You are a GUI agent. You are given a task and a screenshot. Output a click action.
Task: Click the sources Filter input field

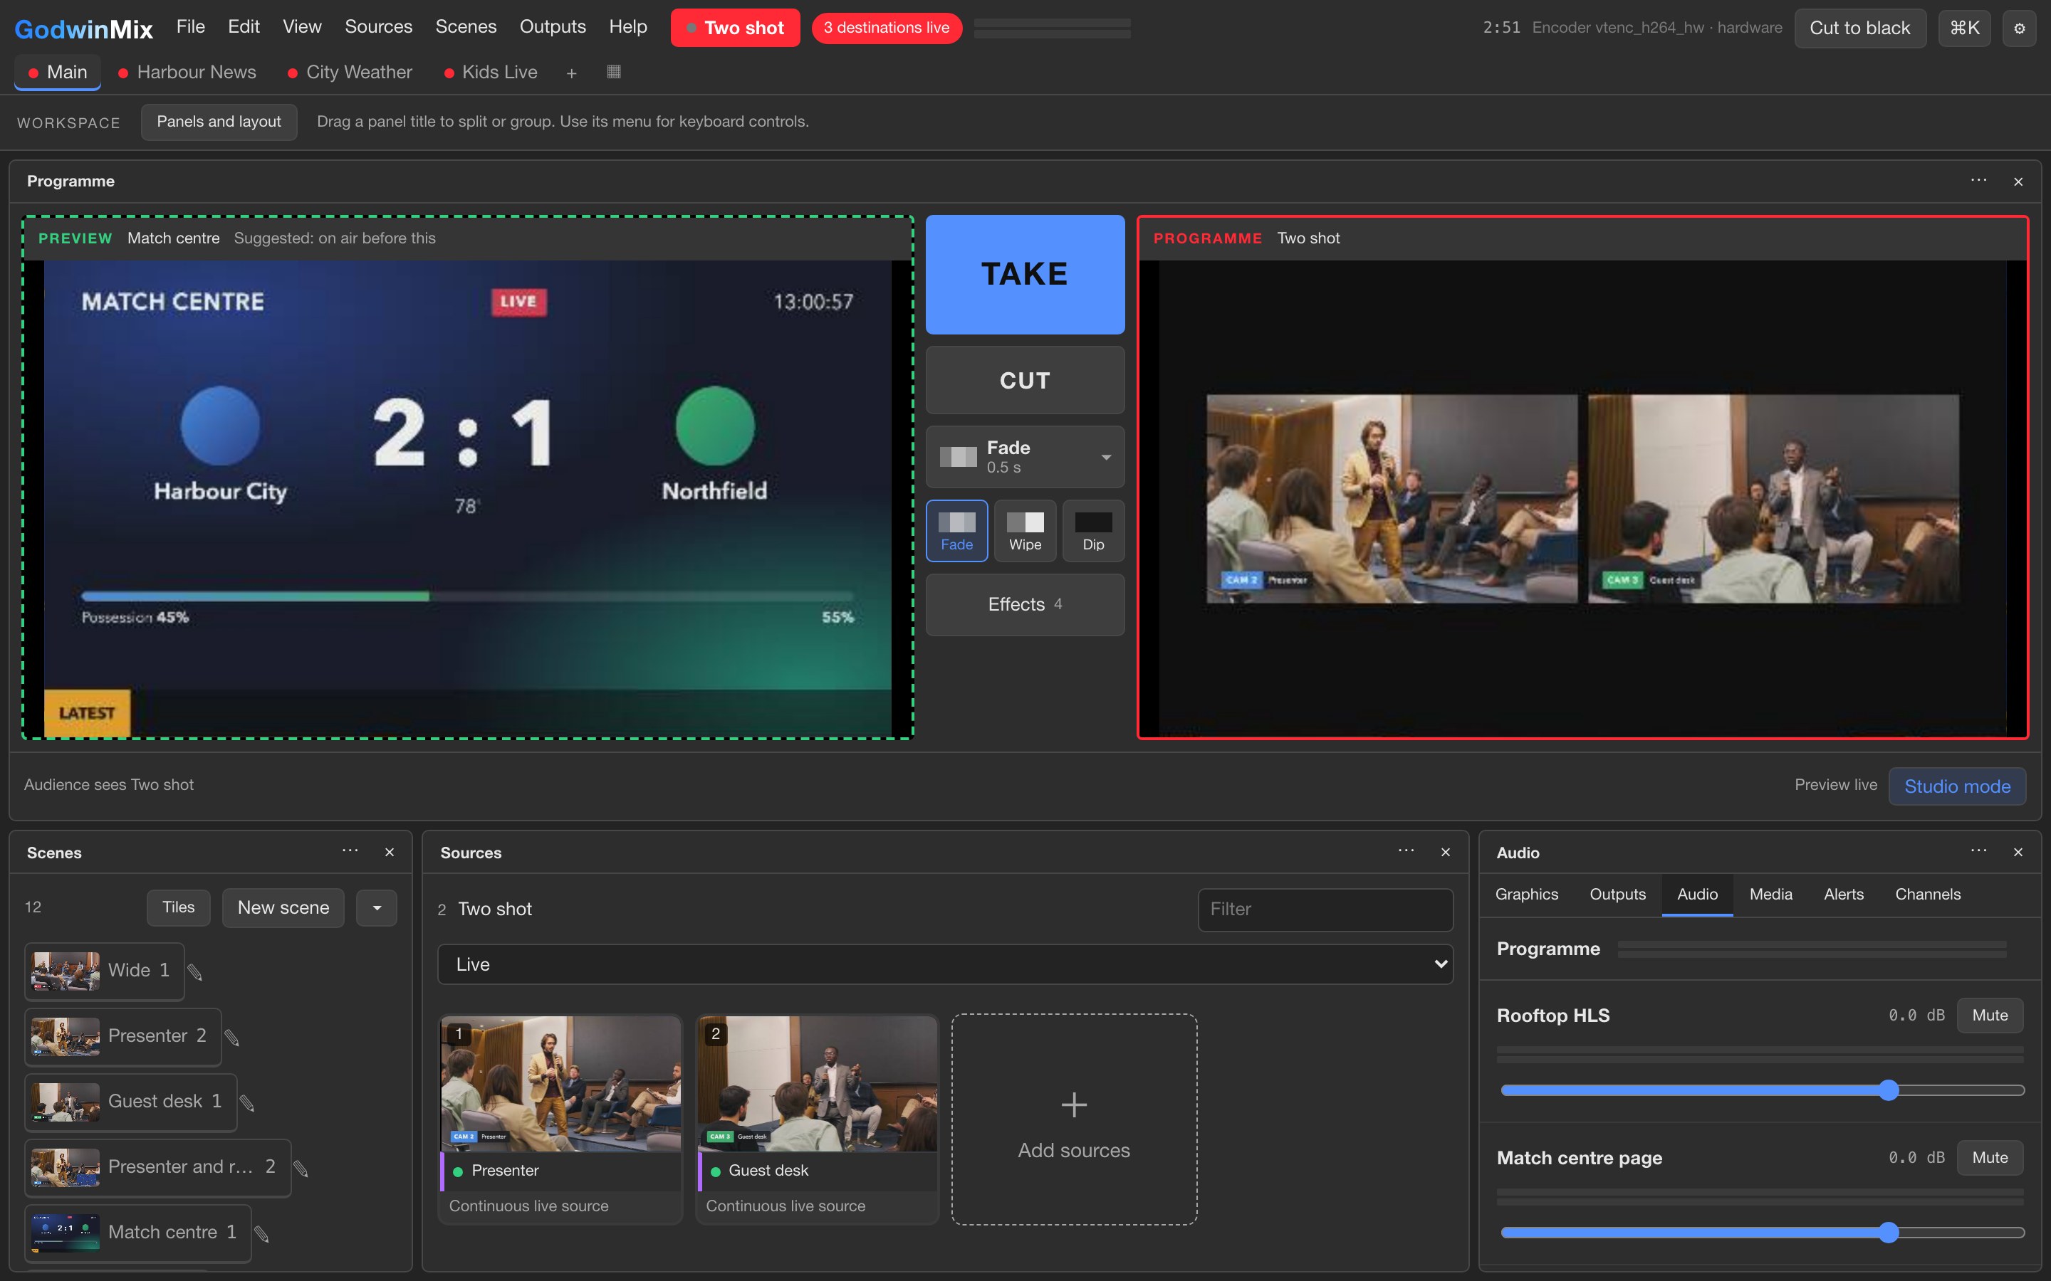click(x=1325, y=909)
